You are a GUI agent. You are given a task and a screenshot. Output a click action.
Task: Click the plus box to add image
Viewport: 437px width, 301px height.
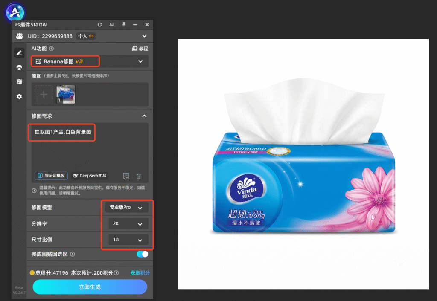click(x=44, y=94)
